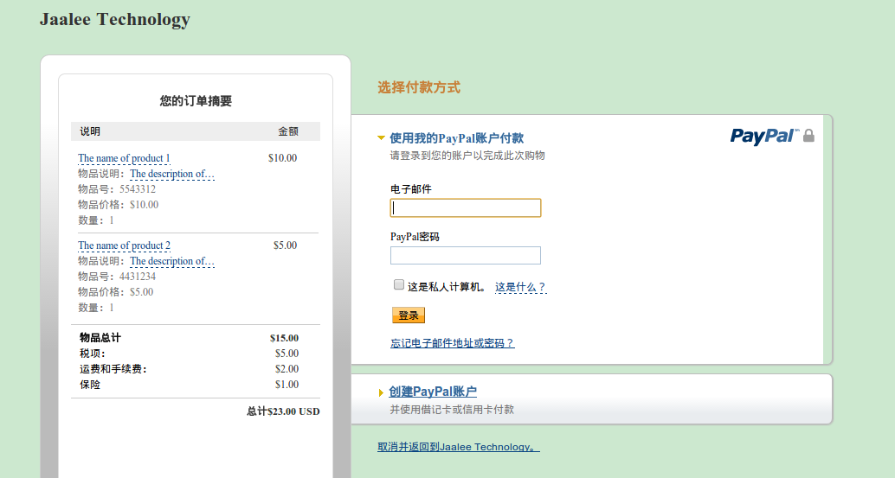The width and height of the screenshot is (895, 478).
Task: Open product 1 description link
Action: point(171,174)
